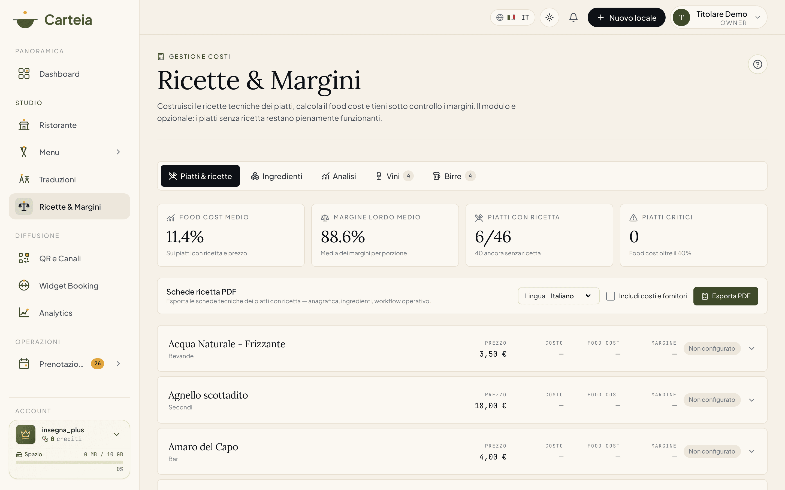The width and height of the screenshot is (785, 490).
Task: Click the Spazio storage disk icon
Action: click(x=19, y=454)
